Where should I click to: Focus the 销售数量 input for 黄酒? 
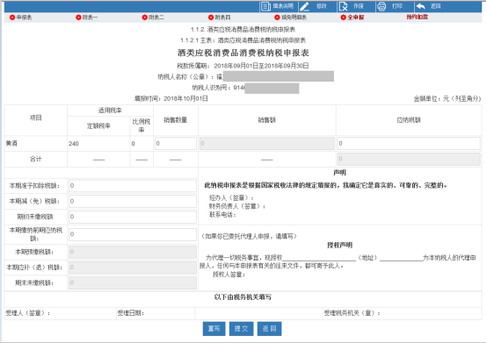click(x=176, y=144)
